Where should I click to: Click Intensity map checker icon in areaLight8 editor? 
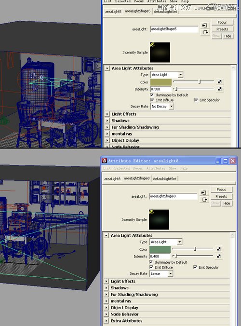219,256
